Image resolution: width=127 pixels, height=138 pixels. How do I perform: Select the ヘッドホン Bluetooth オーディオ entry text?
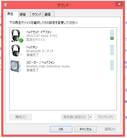[40, 51]
